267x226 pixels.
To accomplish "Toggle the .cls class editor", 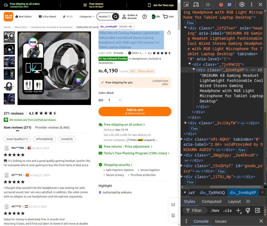I will [227, 211].
